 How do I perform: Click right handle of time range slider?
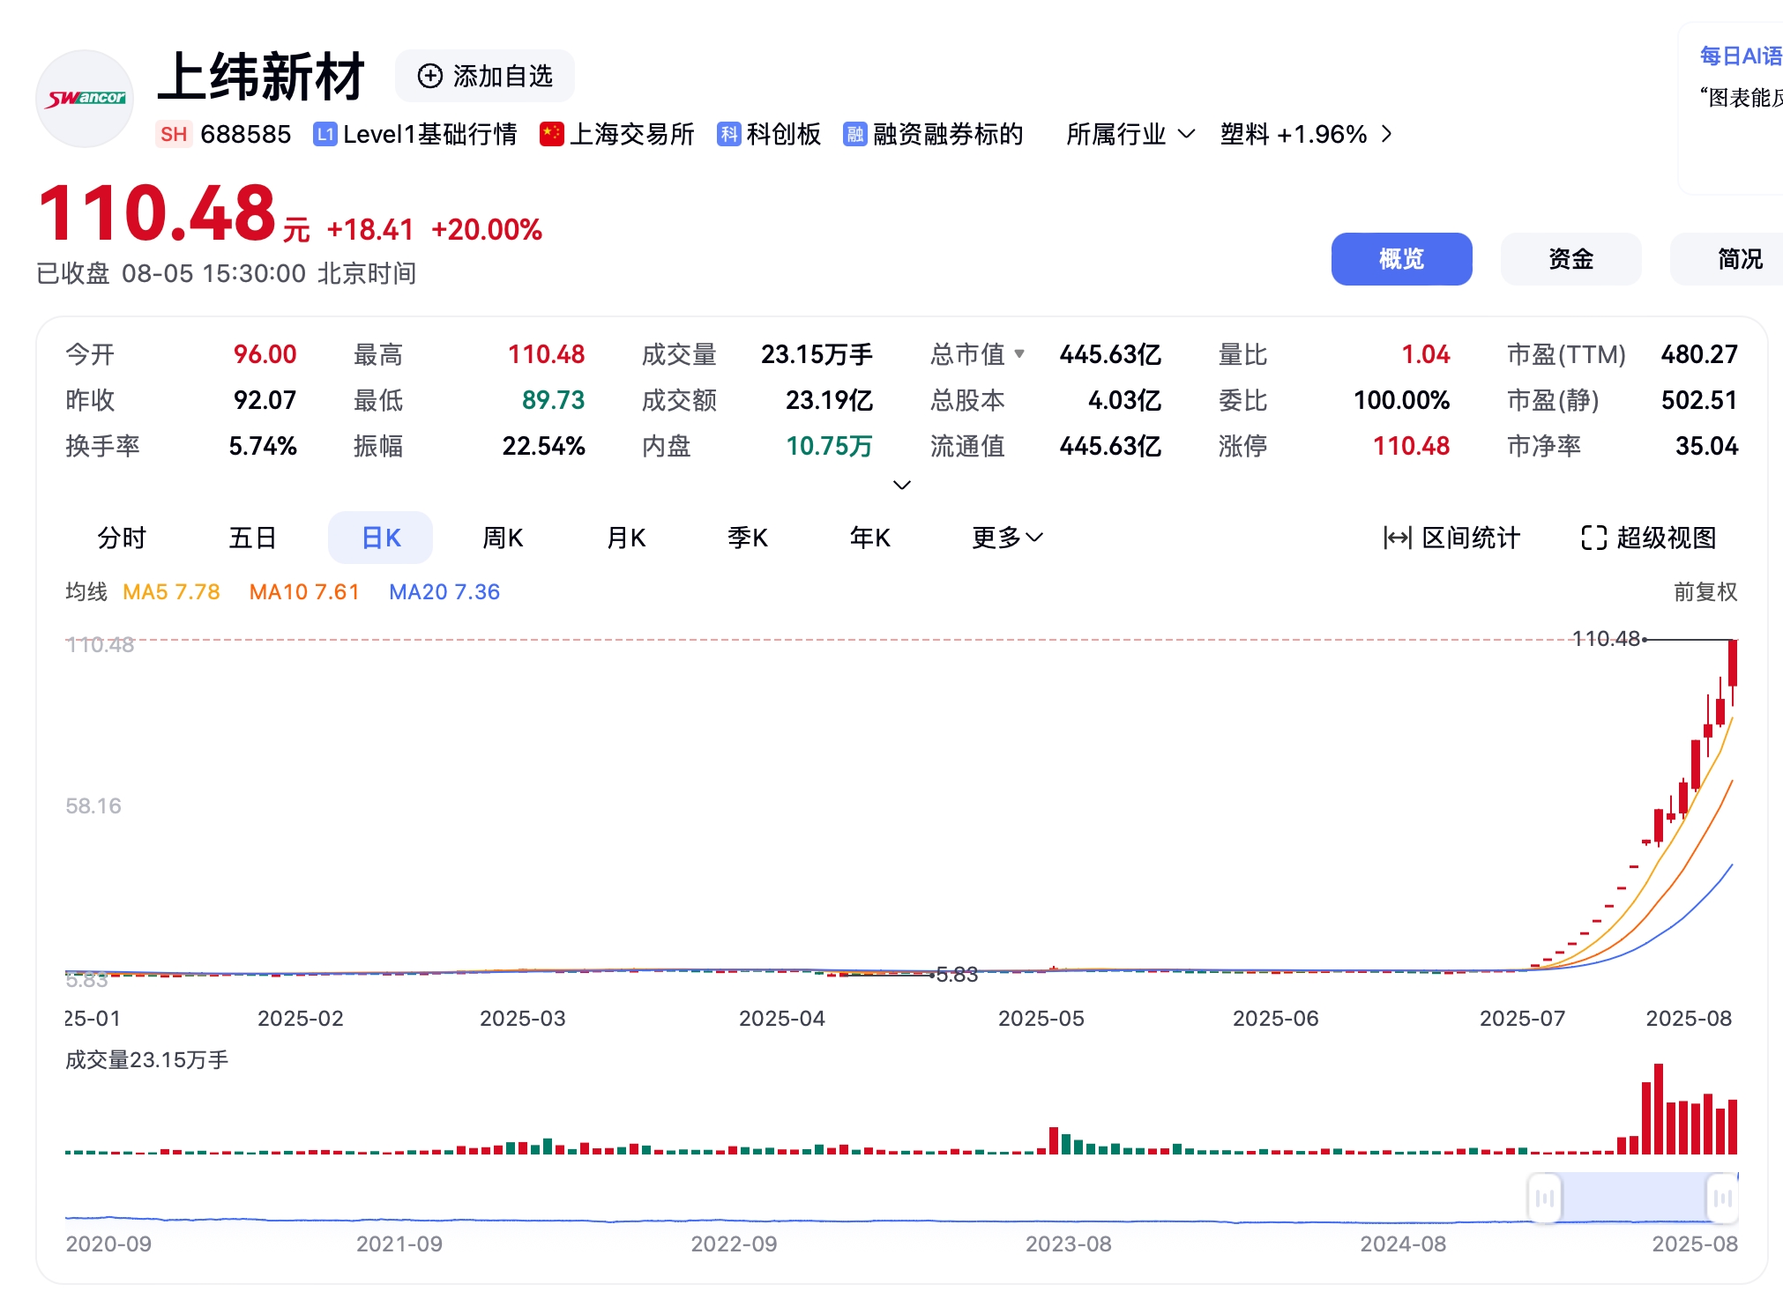[x=1722, y=1198]
